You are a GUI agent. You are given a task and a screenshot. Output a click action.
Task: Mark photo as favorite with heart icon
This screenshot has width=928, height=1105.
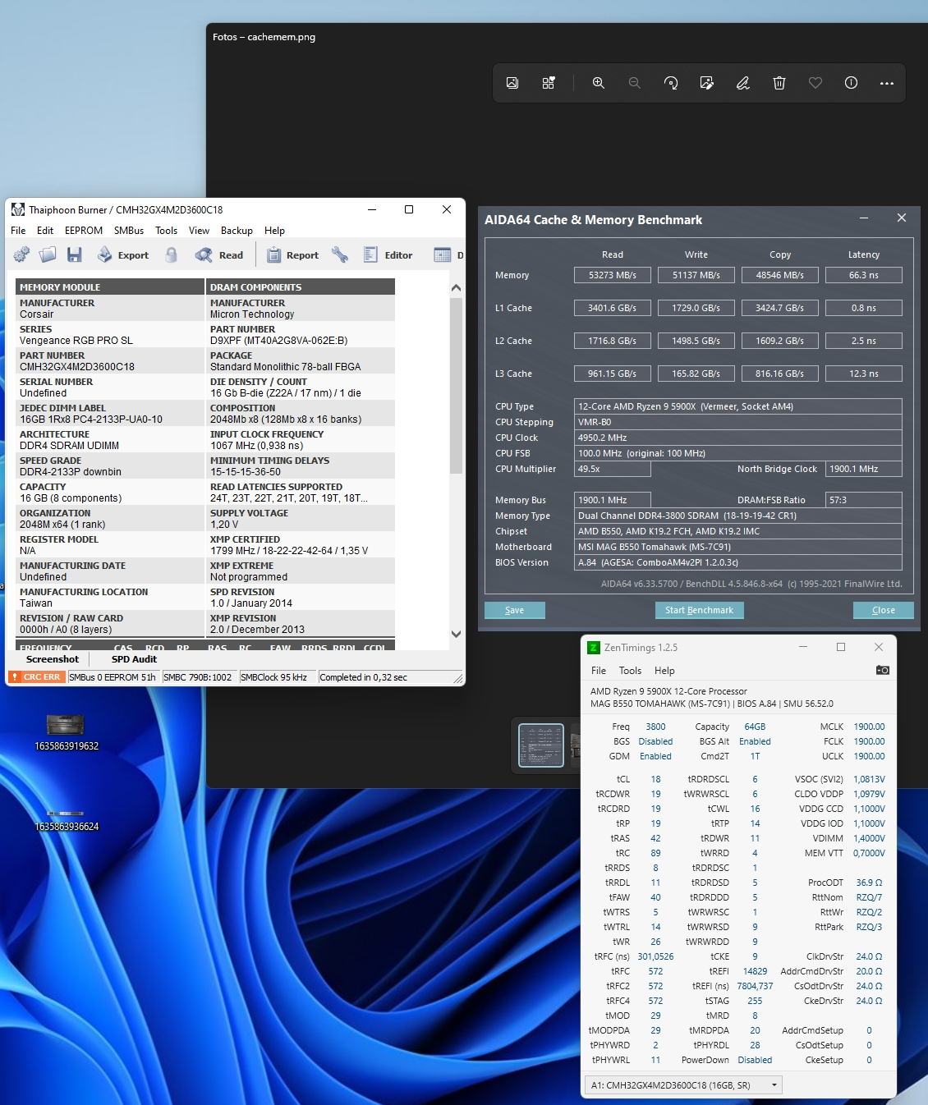pos(815,83)
